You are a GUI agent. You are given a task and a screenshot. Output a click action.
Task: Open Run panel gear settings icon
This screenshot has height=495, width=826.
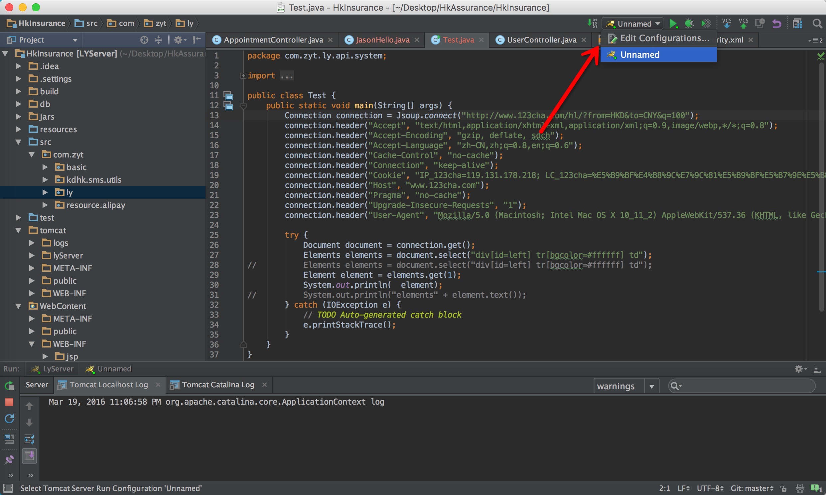[x=800, y=368]
